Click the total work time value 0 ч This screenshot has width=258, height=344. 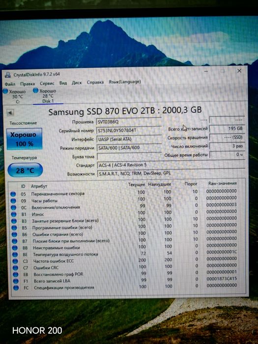pyautogui.click(x=227, y=155)
